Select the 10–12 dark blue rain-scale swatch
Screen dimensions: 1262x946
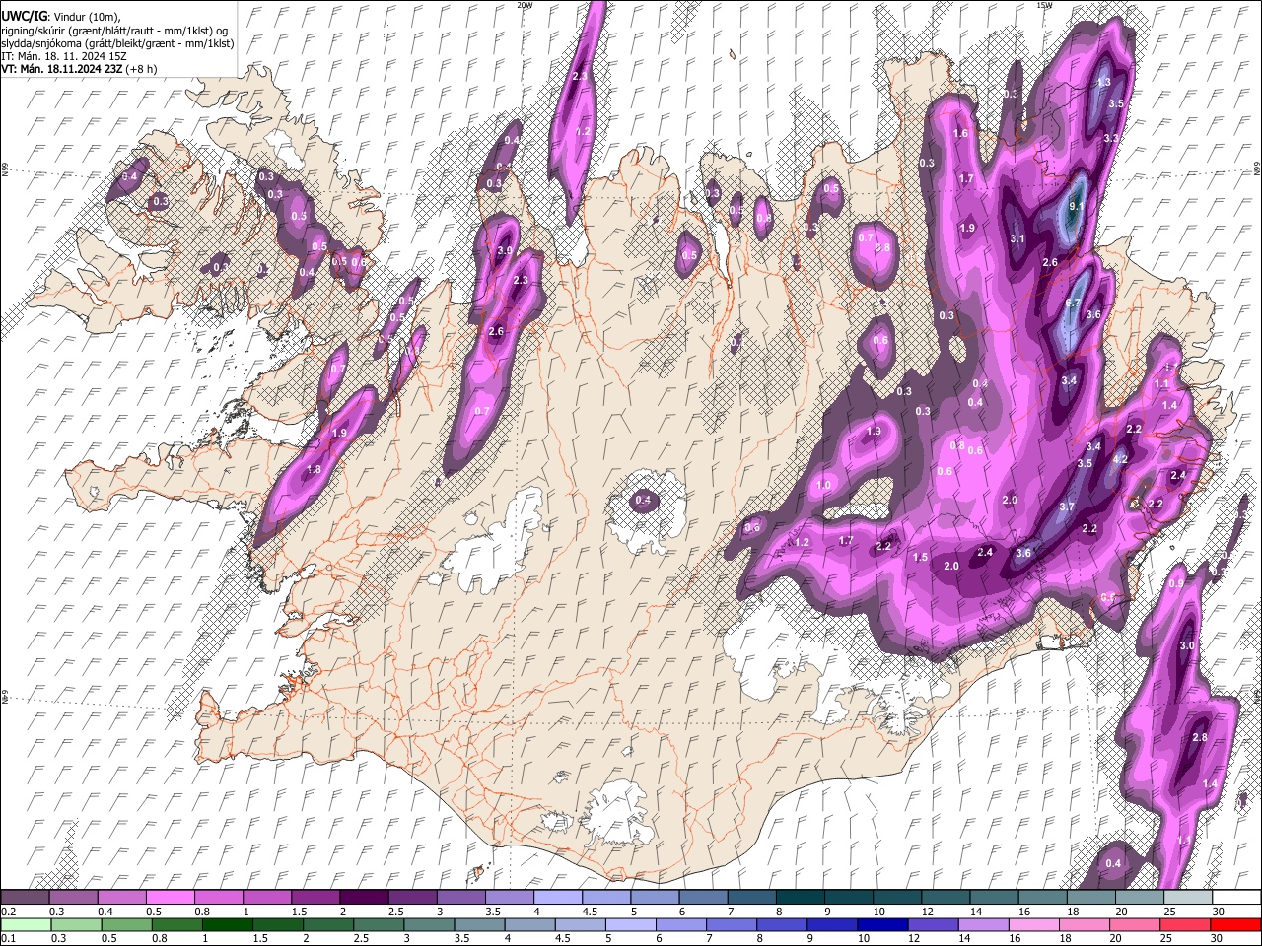point(880,924)
